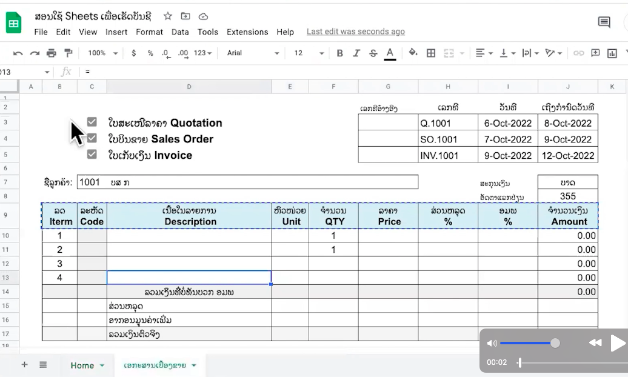Screen dimensions: 628x377
Task: Toggle Italic formatting
Action: pos(356,53)
